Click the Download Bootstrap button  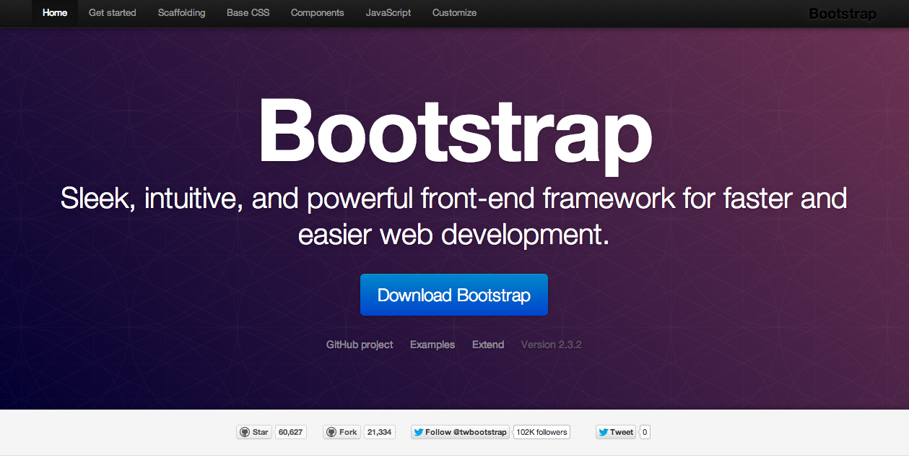pyautogui.click(x=454, y=295)
